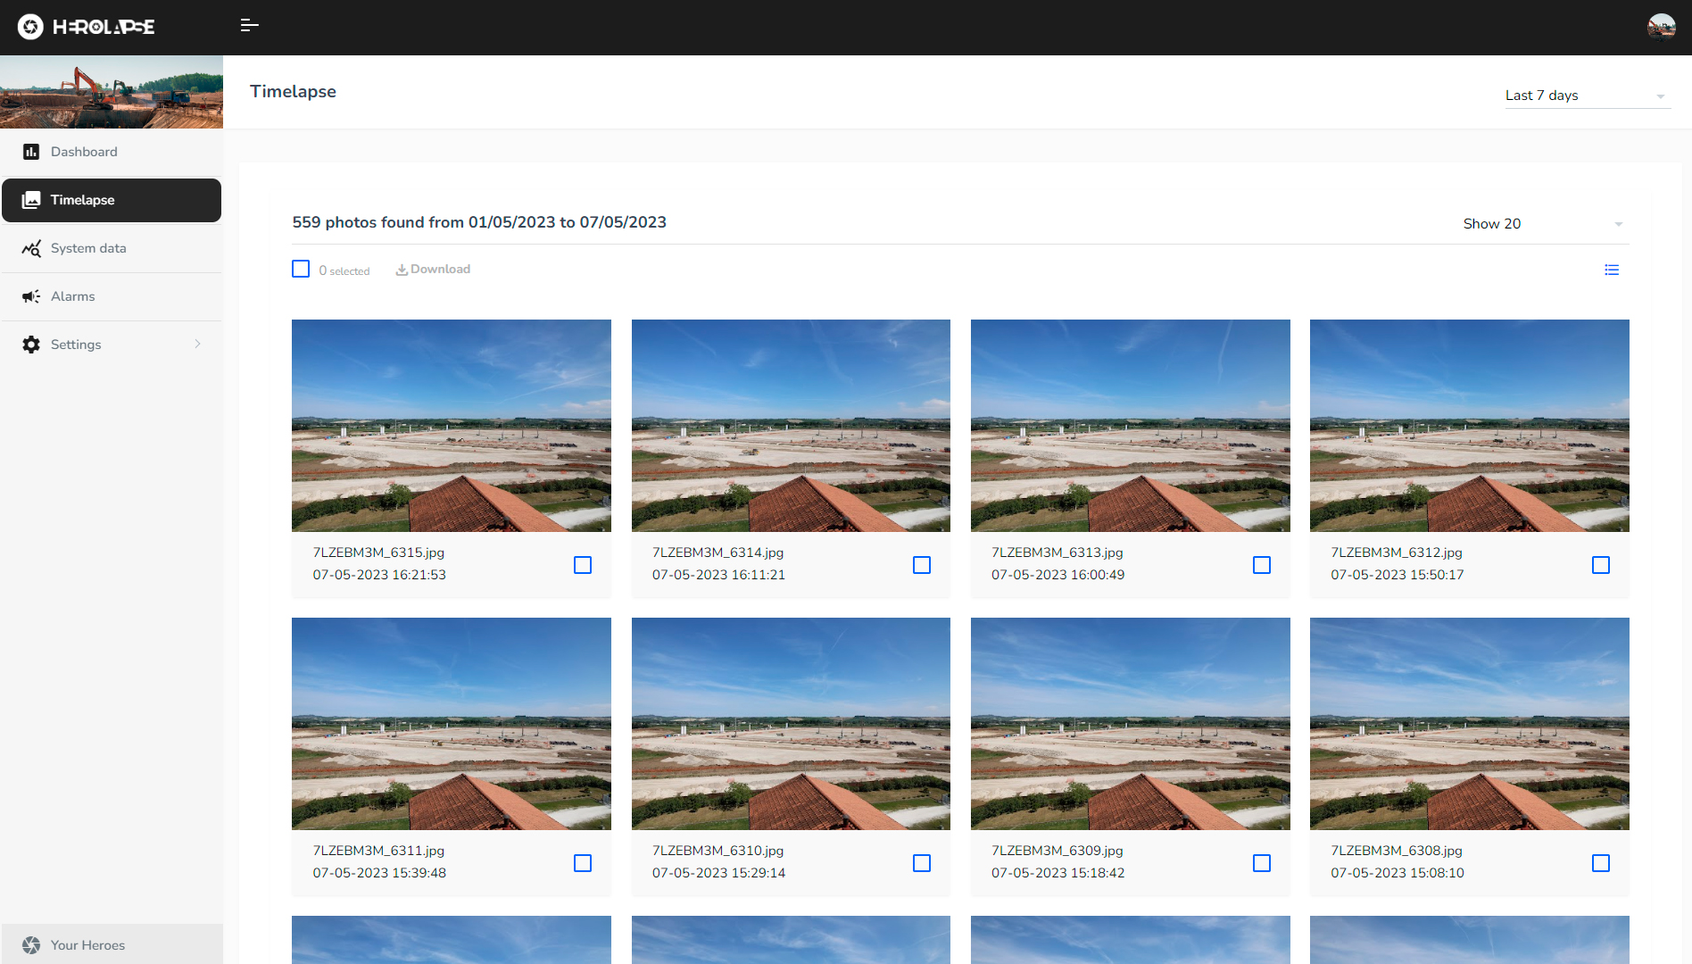Open photo thumbnail 7LZEBM3M_6311.jpg
1692x964 pixels.
click(x=452, y=724)
